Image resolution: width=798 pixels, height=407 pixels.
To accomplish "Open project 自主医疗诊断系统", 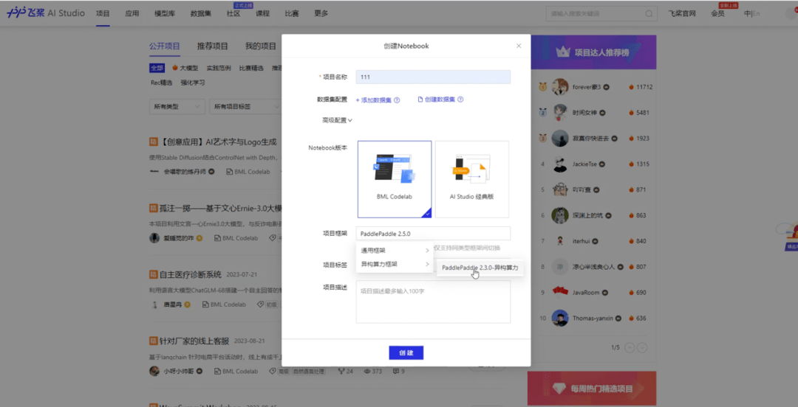I will click(x=191, y=275).
